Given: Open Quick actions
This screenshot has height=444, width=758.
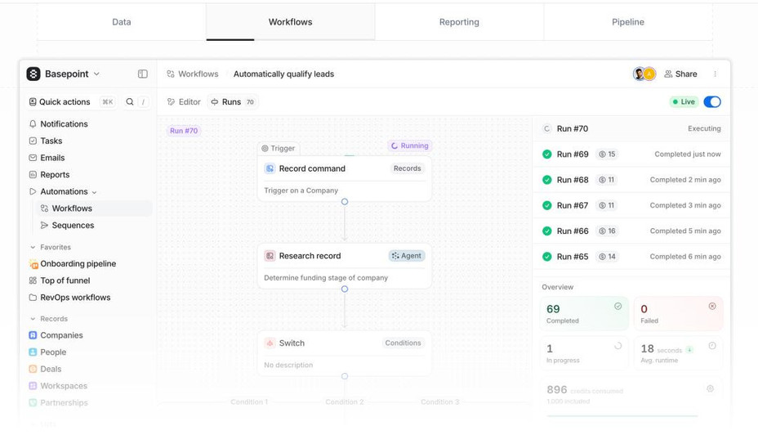Looking at the screenshot, I should 72,101.
